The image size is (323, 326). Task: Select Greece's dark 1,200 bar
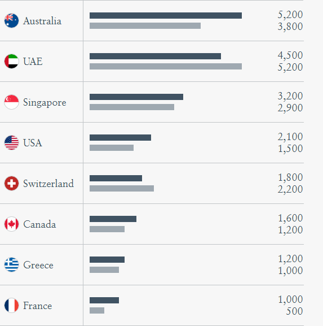point(107,260)
